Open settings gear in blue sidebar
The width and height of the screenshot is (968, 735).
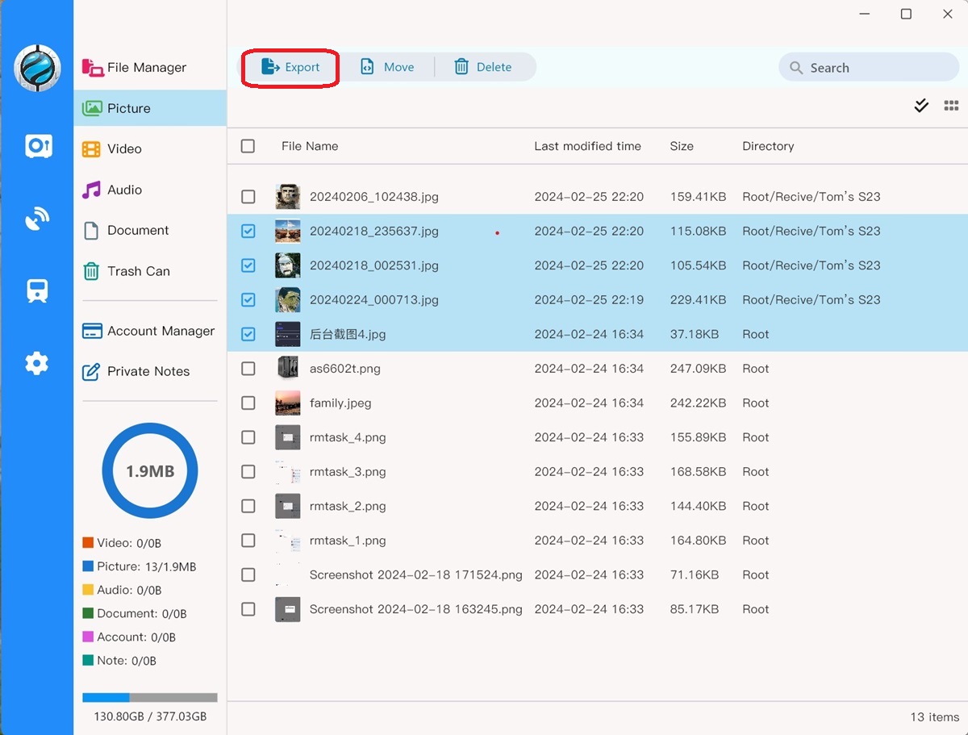tap(37, 363)
